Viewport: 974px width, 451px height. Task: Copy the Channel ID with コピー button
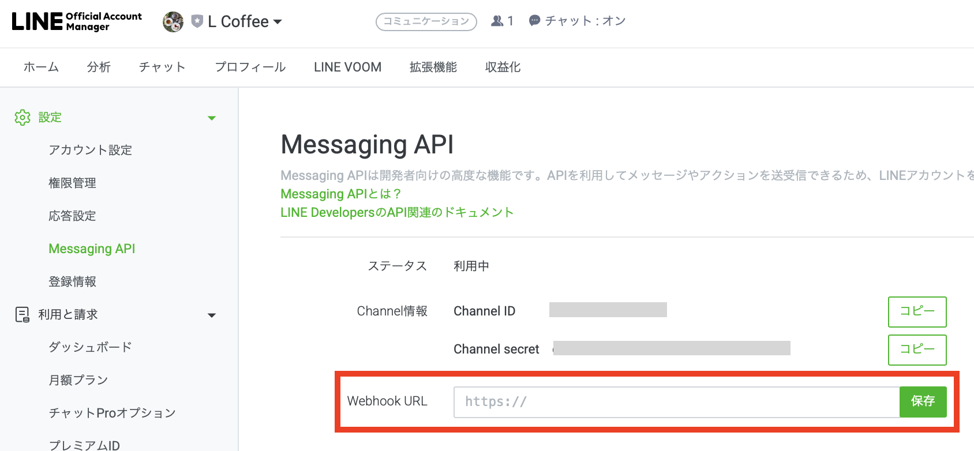pyautogui.click(x=917, y=311)
